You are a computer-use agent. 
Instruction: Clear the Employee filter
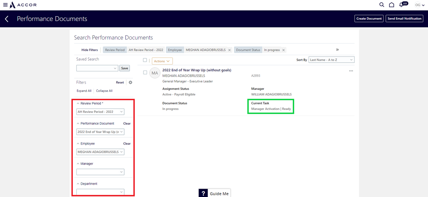click(127, 144)
